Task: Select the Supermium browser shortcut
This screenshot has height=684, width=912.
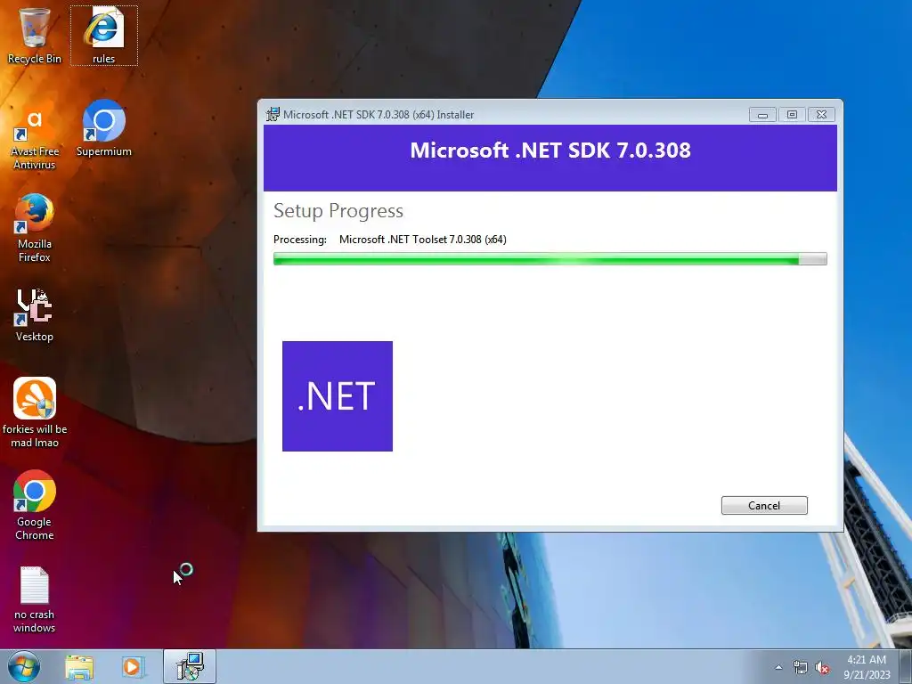Action: (103, 129)
